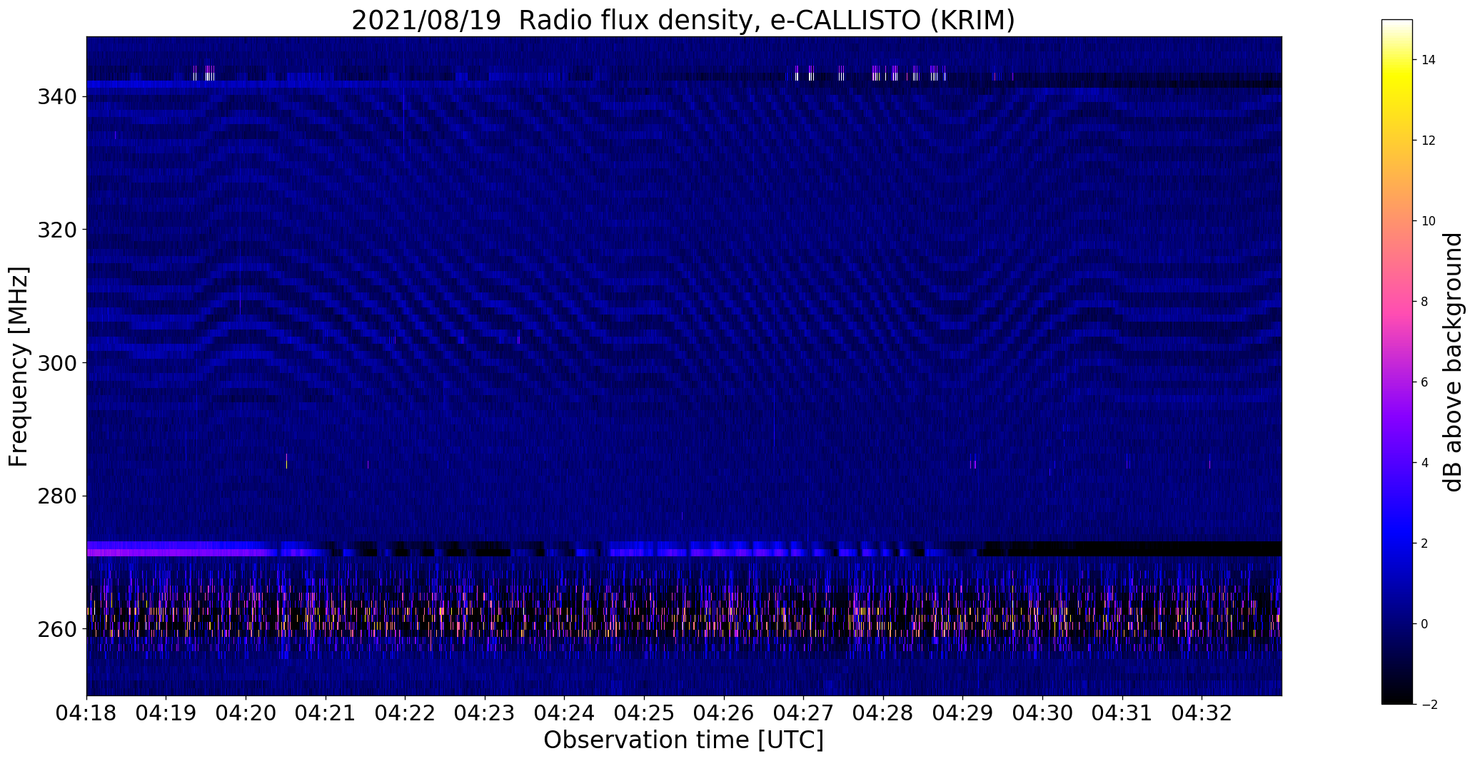Click the 04:20 time tick label
Image resolution: width=1475 pixels, height=761 pixels.
coord(246,713)
